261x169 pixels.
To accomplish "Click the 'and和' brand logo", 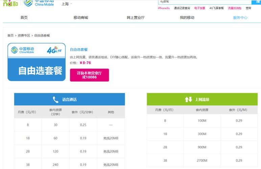I will click(10, 3).
